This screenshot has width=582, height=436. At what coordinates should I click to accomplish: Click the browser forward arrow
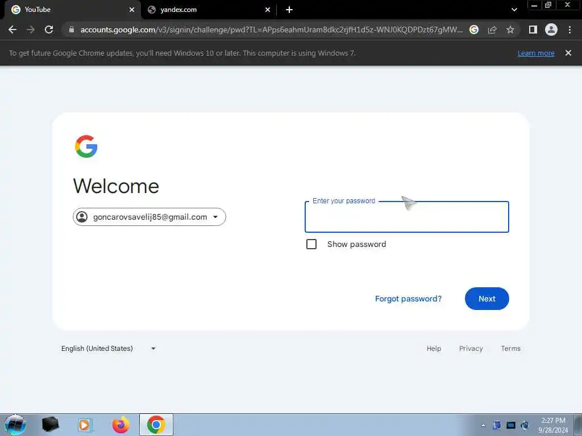(x=31, y=30)
